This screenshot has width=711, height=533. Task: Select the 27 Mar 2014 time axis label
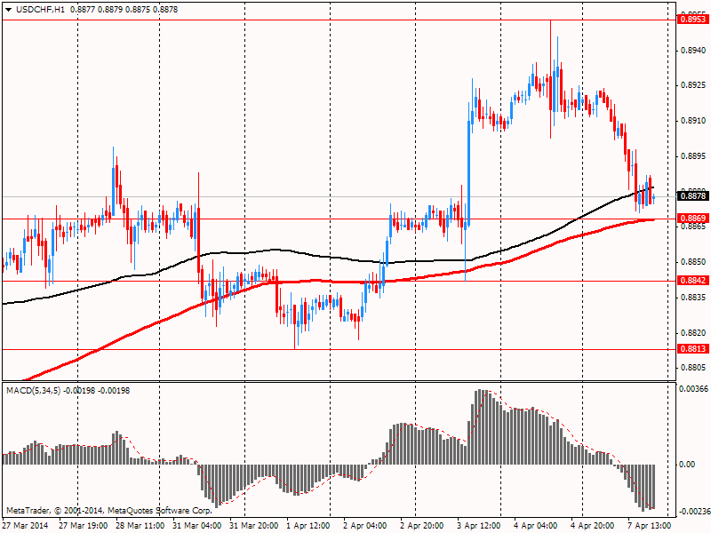26,525
